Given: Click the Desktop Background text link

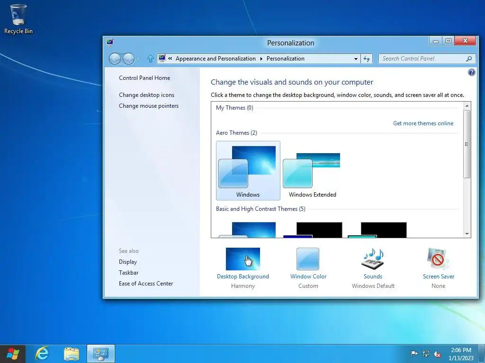Looking at the screenshot, I should (243, 276).
